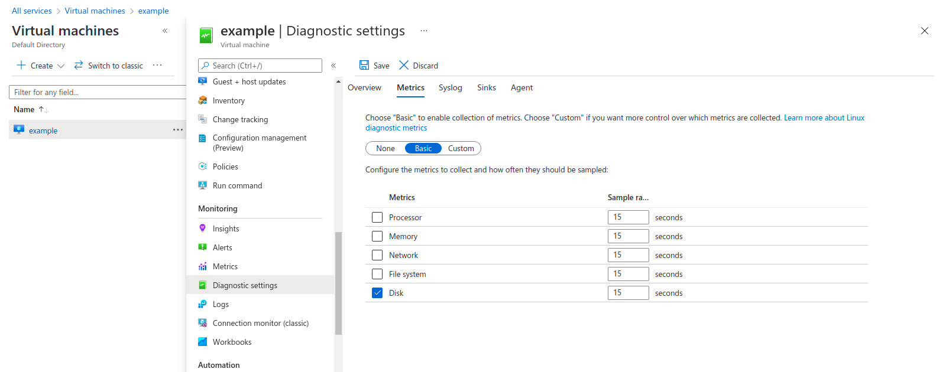
Task: Open ellipsis menu on example row
Action: (x=178, y=130)
